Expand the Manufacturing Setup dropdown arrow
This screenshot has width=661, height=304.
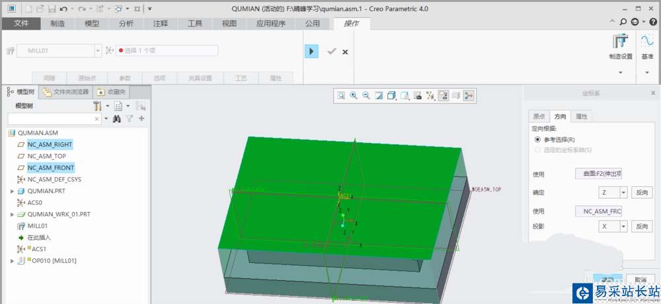click(x=621, y=73)
